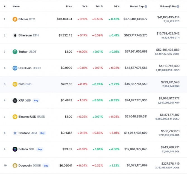The image size is (187, 174).
Task: Click the XRP black logo icon
Action: tap(15, 101)
